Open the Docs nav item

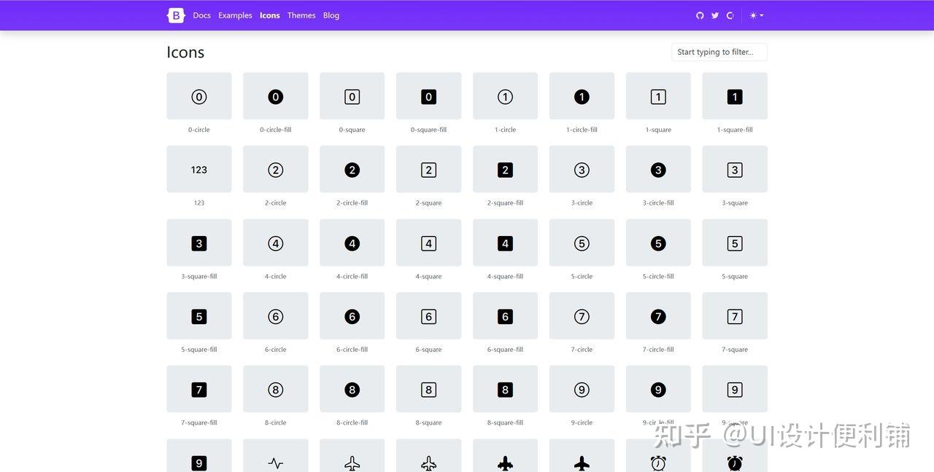coord(202,15)
